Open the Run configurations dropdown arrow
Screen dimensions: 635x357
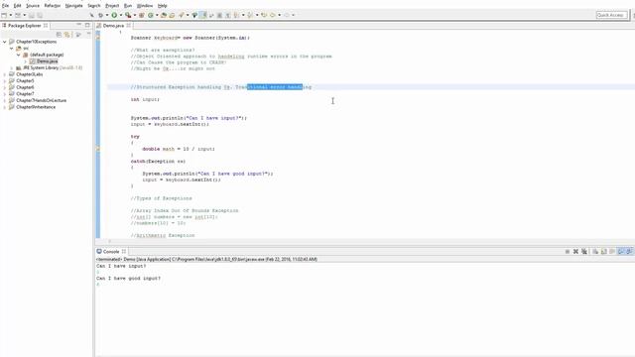tap(121, 15)
